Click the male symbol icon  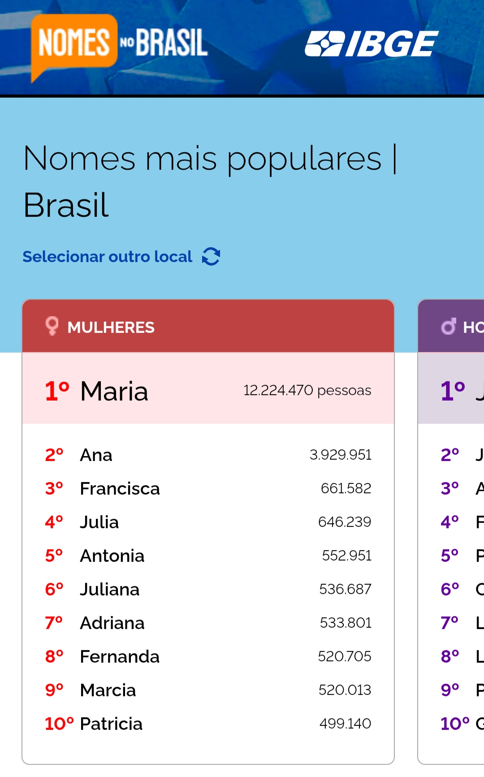(x=449, y=327)
